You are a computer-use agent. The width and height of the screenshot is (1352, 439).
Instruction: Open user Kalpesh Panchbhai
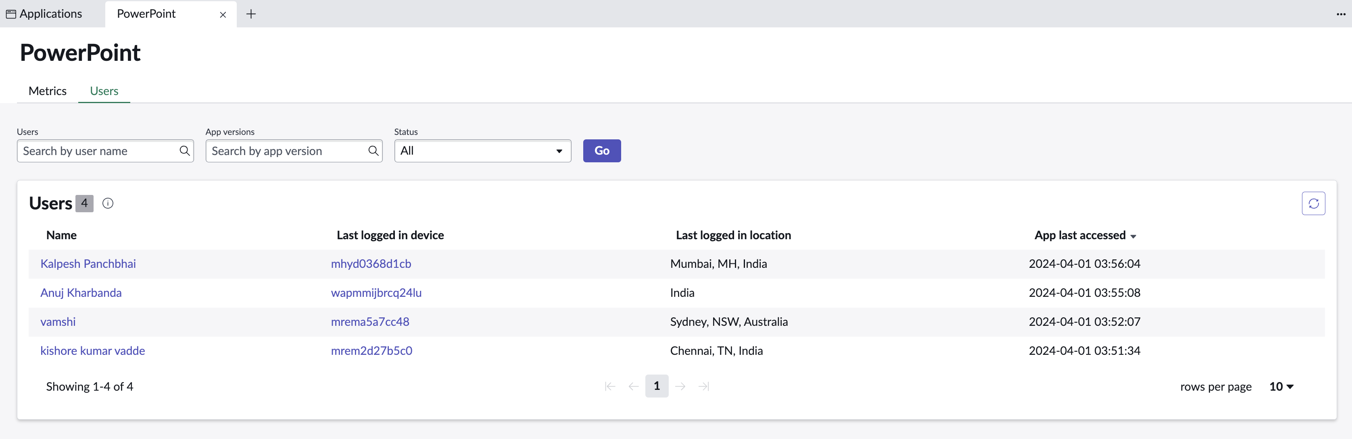coord(88,263)
